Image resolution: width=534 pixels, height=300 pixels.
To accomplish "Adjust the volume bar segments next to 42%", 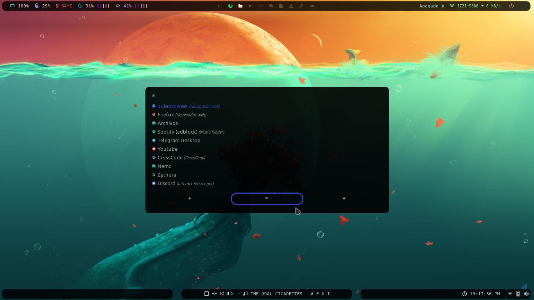I will click(x=141, y=6).
